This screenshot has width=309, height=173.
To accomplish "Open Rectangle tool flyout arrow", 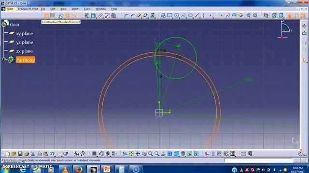I will (173, 18).
